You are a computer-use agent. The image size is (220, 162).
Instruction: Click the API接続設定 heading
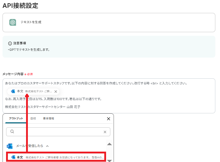[20, 6]
